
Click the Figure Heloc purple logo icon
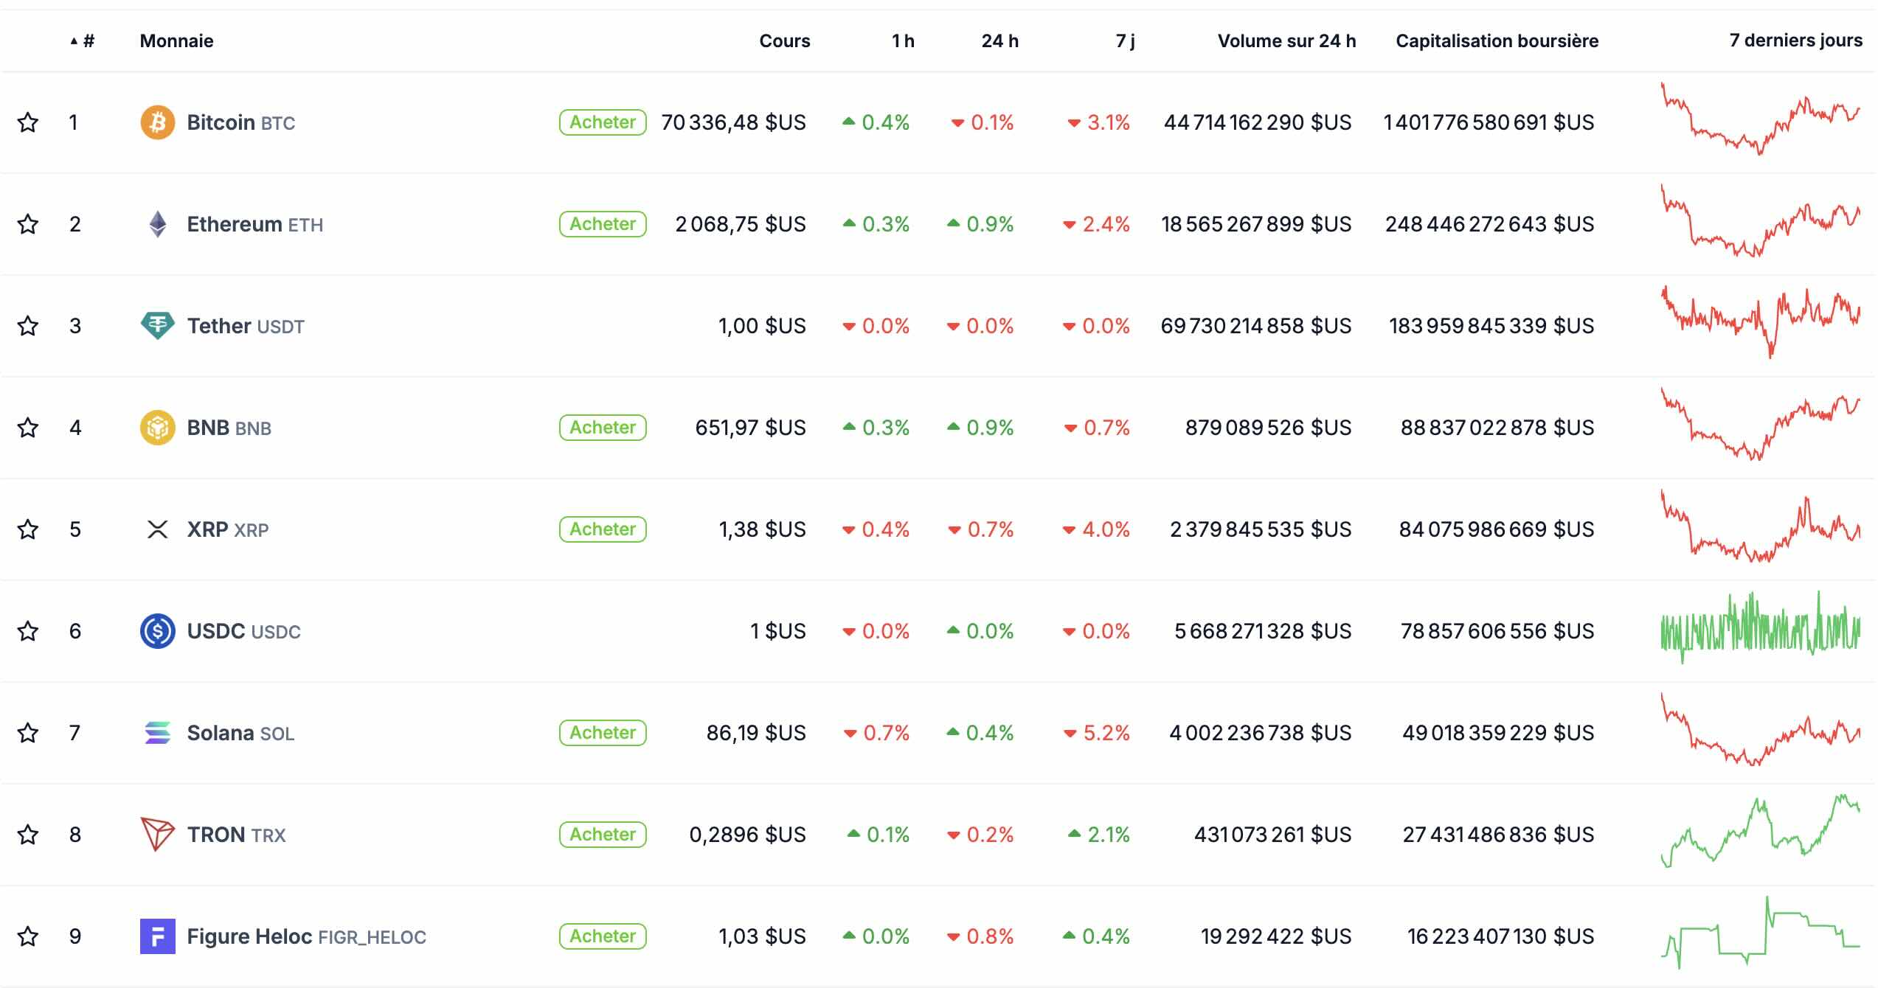(x=157, y=936)
